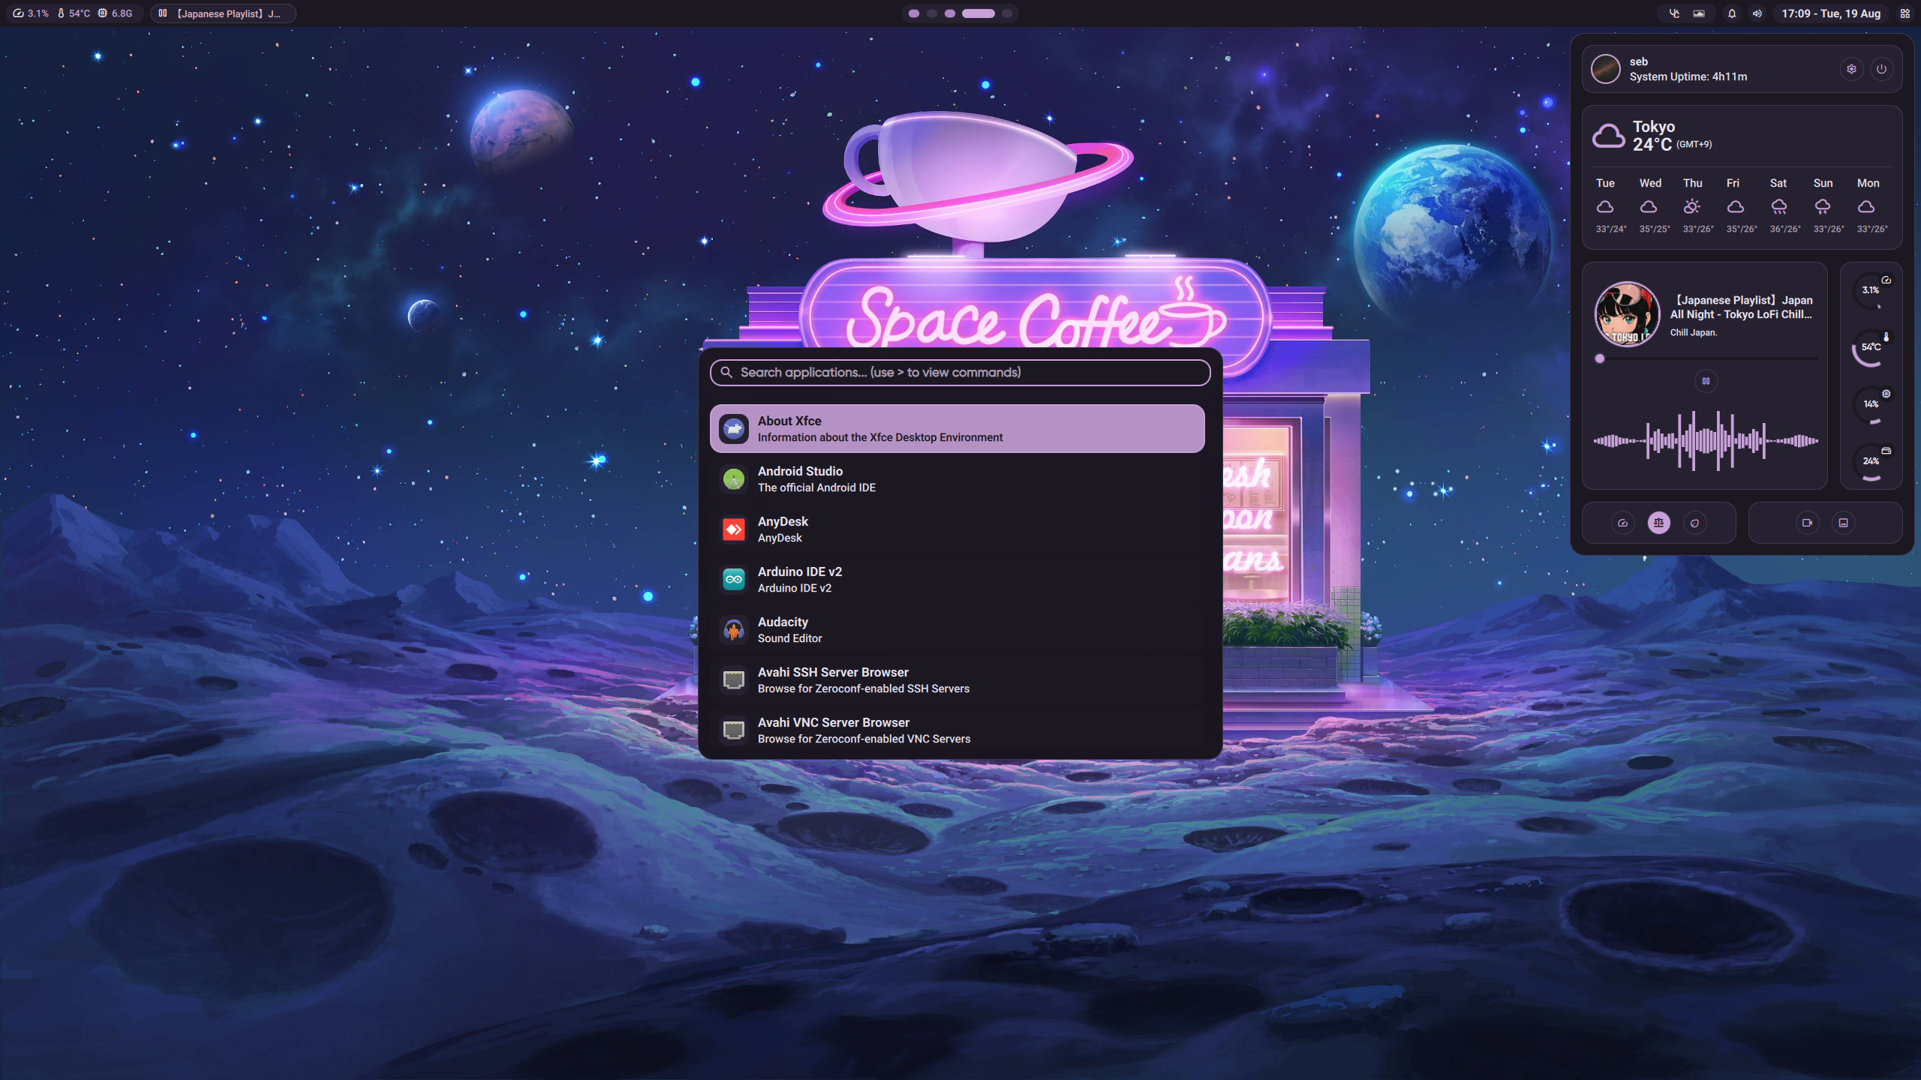Screen dimensions: 1921x1080
Task: Toggle the speedometer performance mode
Action: pos(1622,523)
